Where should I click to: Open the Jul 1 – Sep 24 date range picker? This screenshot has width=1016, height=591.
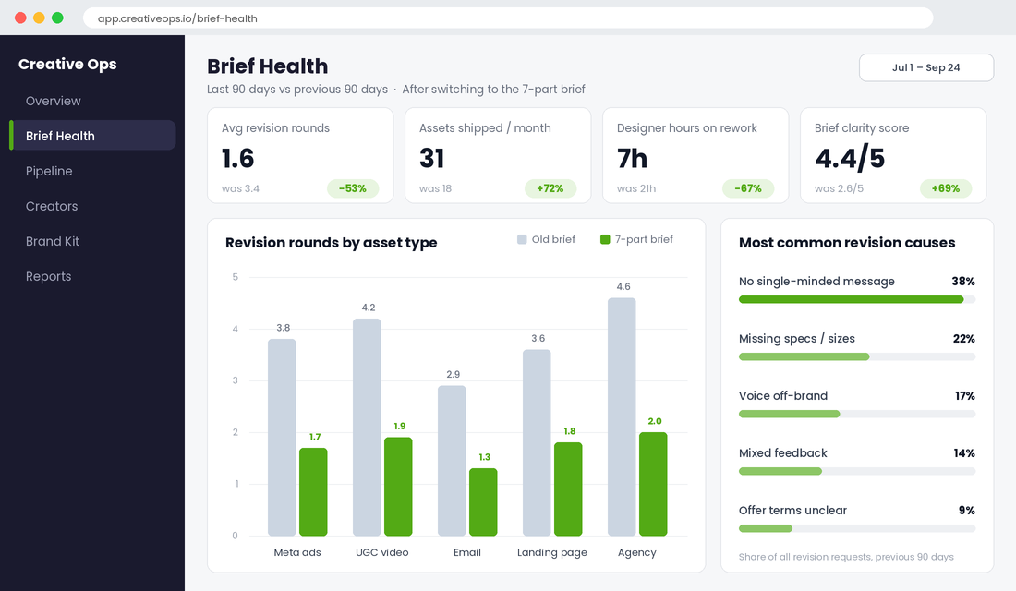925,67
